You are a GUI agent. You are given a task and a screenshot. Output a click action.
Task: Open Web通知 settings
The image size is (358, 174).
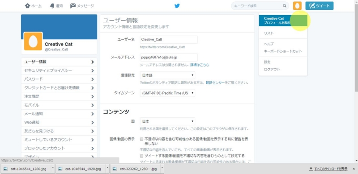click(59, 123)
